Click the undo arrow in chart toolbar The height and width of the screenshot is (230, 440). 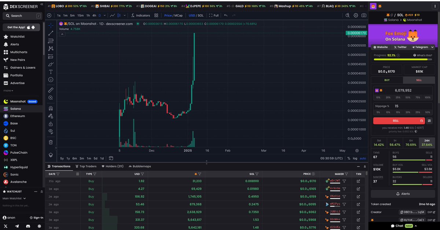pyautogui.click(x=226, y=15)
